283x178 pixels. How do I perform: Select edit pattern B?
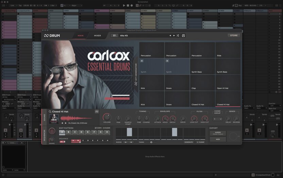point(68,132)
